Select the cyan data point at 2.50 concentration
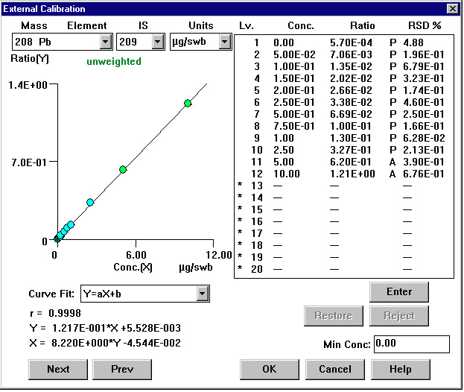Screen dimensions: 464x392 point(90,202)
